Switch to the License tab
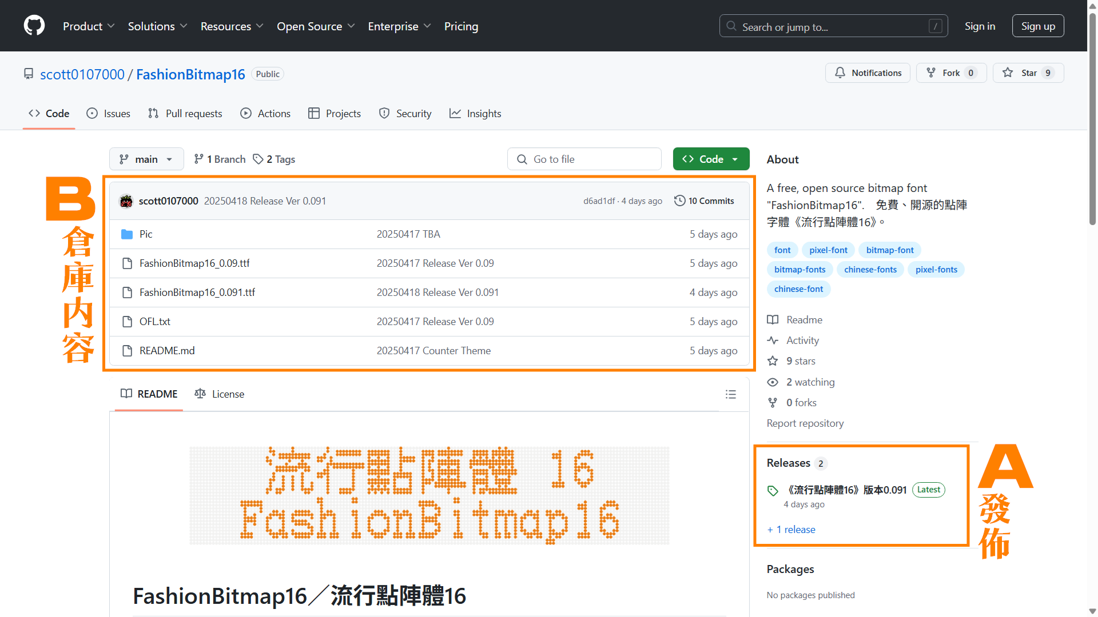 (220, 394)
